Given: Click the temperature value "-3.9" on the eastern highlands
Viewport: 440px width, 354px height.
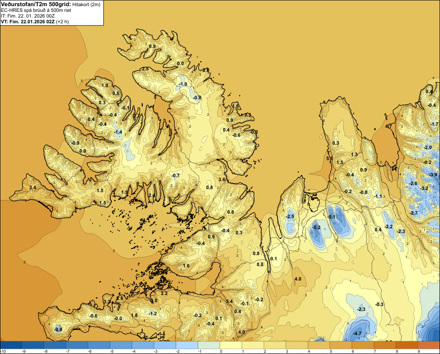Looking at the screenshot, I should [x=433, y=175].
